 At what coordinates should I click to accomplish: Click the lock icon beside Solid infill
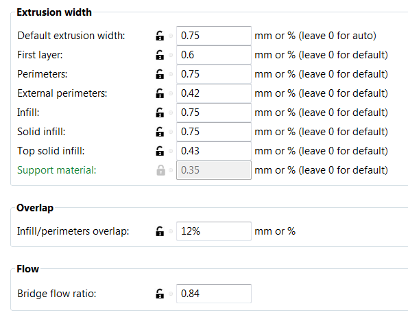[x=160, y=132]
